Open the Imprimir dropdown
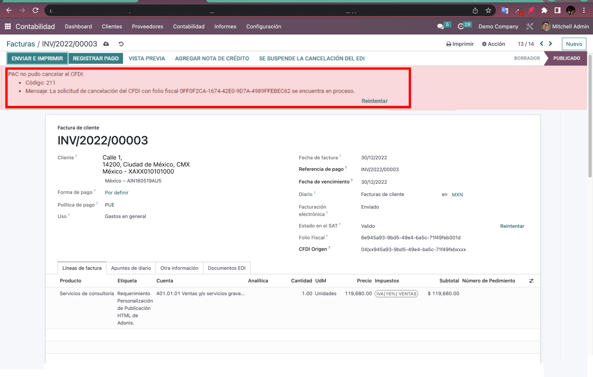This screenshot has width=593, height=377. tap(460, 44)
